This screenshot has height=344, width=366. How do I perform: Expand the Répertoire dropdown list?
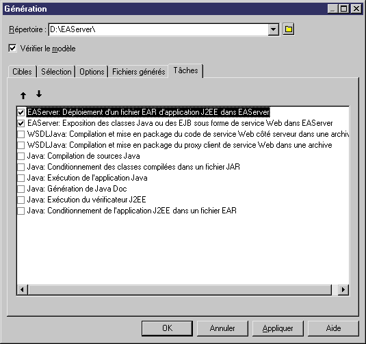(273, 29)
